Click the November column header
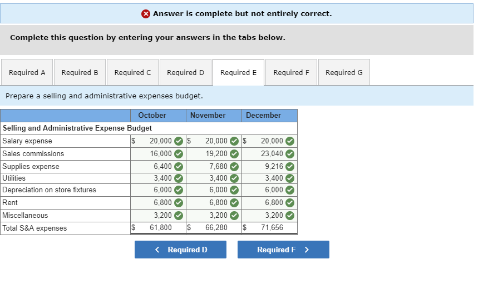Viewport: 503px width, 299px height. 214,116
